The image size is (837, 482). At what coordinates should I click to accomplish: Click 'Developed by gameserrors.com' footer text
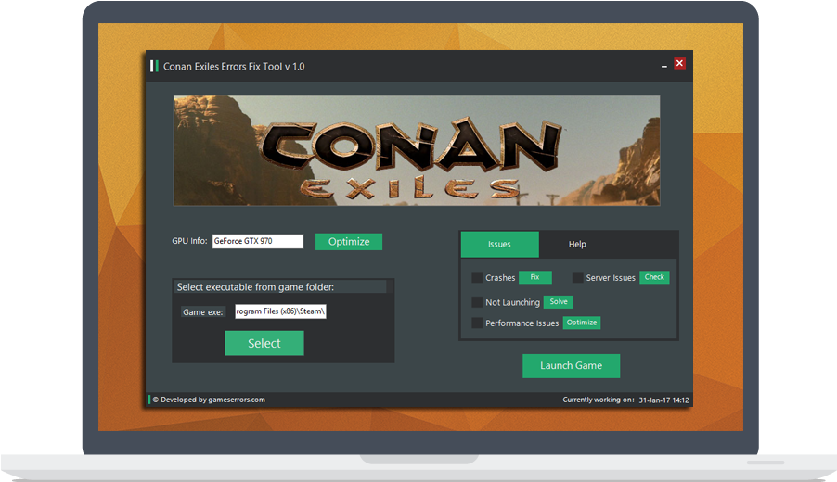(x=209, y=400)
